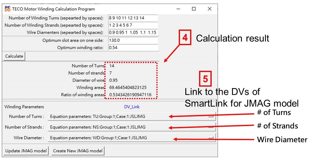This screenshot has width=310, height=161.
Task: Minimize the Winding Calculation window
Action: [178, 9]
